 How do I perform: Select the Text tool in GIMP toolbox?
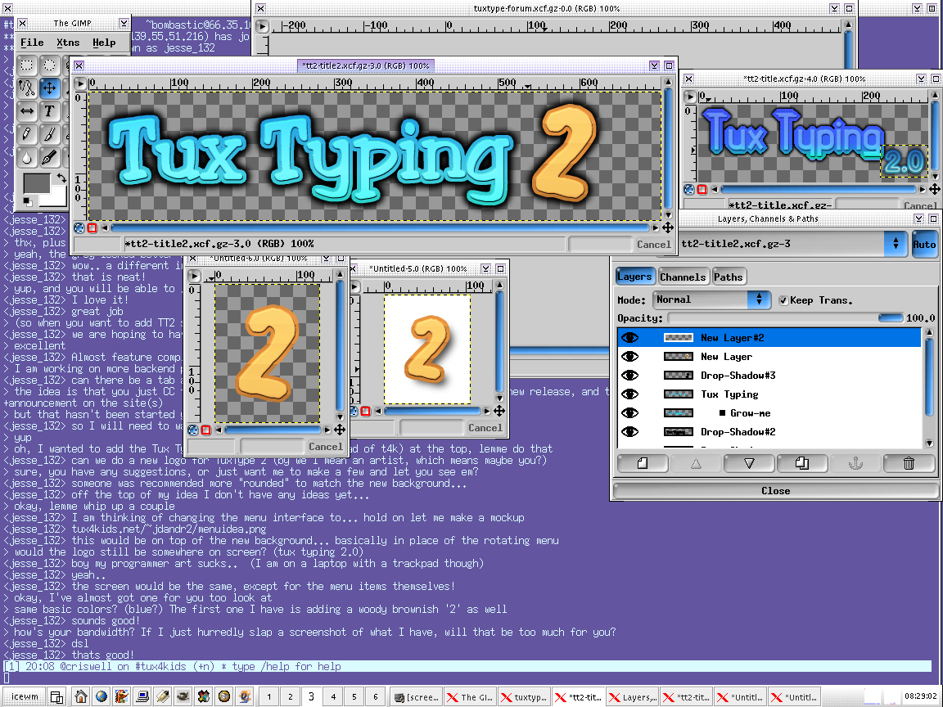[49, 111]
